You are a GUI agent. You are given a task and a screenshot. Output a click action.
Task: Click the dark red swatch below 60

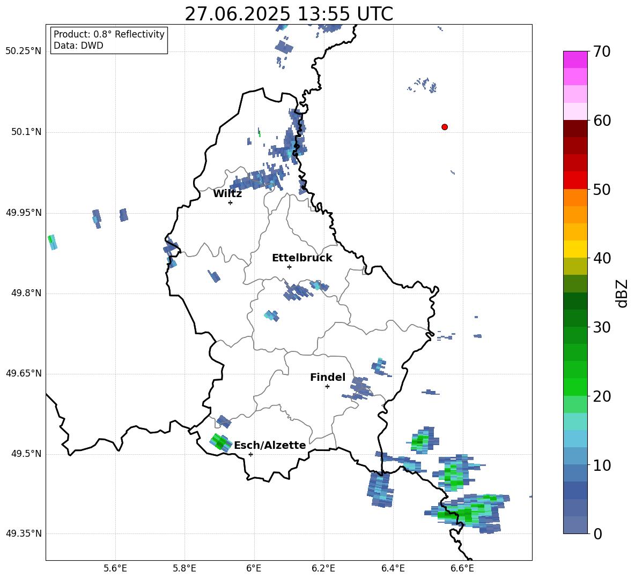(x=575, y=129)
